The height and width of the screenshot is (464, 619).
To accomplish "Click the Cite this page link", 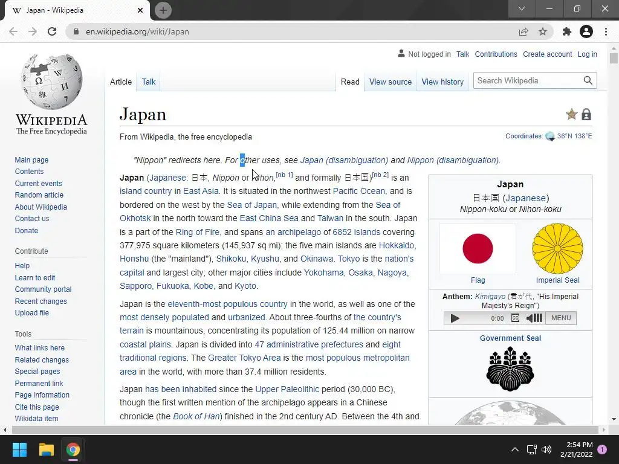I will pyautogui.click(x=37, y=407).
